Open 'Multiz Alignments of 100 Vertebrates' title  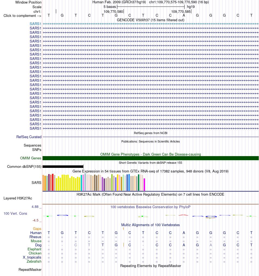pyautogui.click(x=150, y=225)
